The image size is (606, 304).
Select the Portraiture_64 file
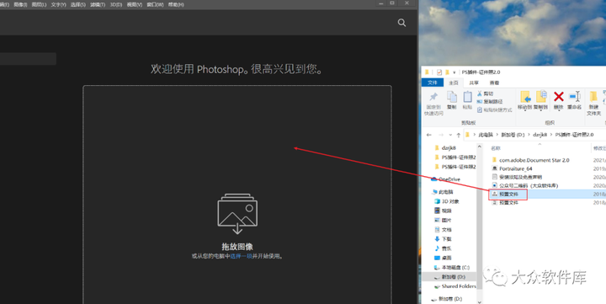click(x=516, y=168)
